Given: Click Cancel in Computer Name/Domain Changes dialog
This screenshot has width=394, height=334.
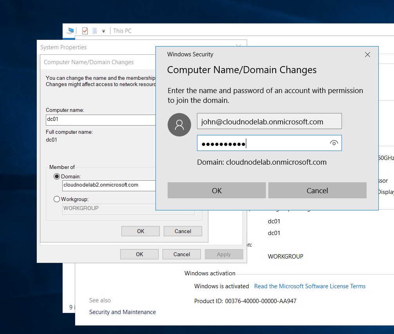Looking at the screenshot, I should point(183,231).
